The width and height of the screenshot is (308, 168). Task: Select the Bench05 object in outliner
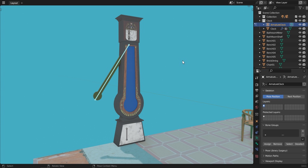click(x=271, y=57)
